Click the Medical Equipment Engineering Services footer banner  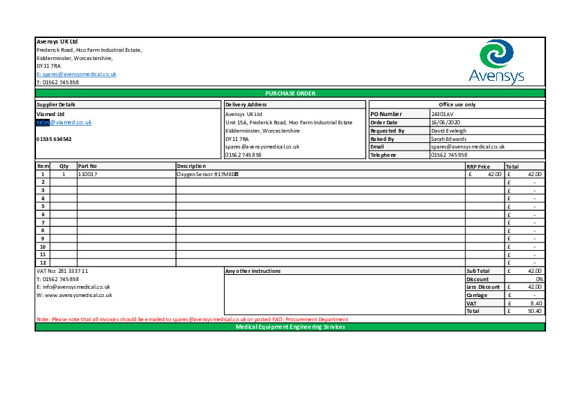(x=290, y=327)
